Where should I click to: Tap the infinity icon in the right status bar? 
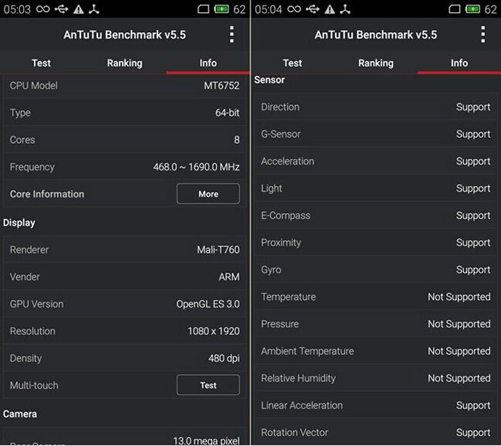pos(293,9)
